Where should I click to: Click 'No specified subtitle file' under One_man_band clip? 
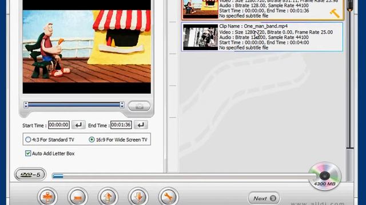pos(244,48)
